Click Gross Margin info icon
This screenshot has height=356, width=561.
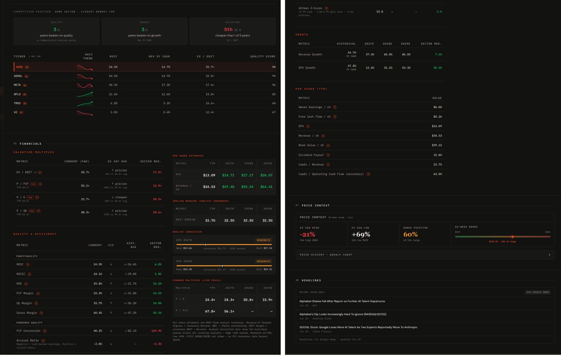point(41,313)
